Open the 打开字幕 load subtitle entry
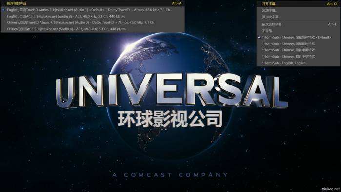This screenshot has height=192, width=341. point(298,4)
